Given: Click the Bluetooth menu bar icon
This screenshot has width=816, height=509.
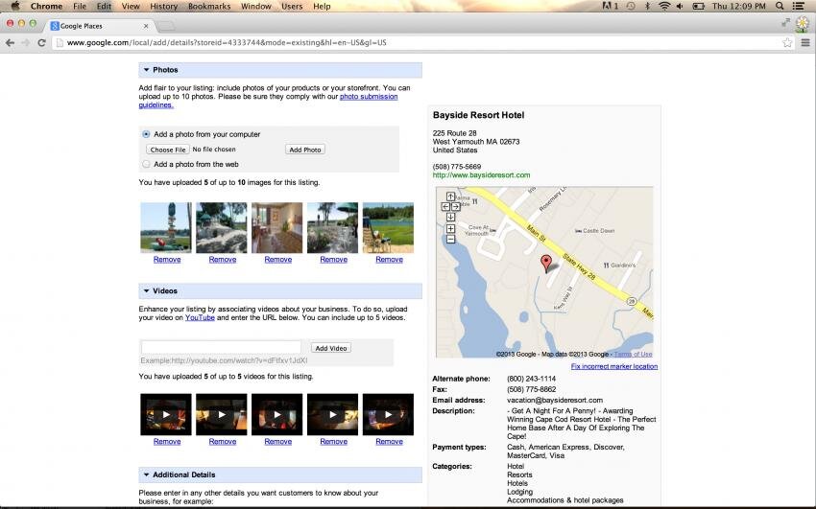Looking at the screenshot, I should point(647,6).
